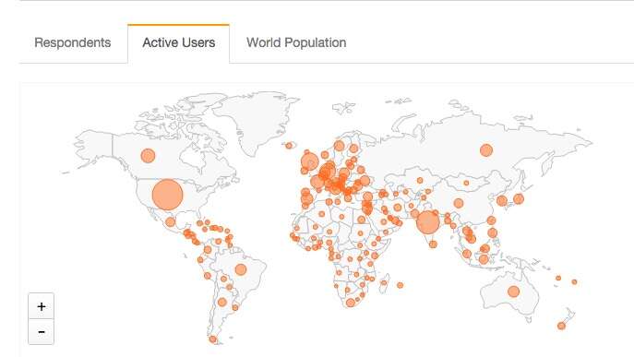The width and height of the screenshot is (634, 357).
Task: Click the Greenland landmass on map
Action: pos(258,117)
